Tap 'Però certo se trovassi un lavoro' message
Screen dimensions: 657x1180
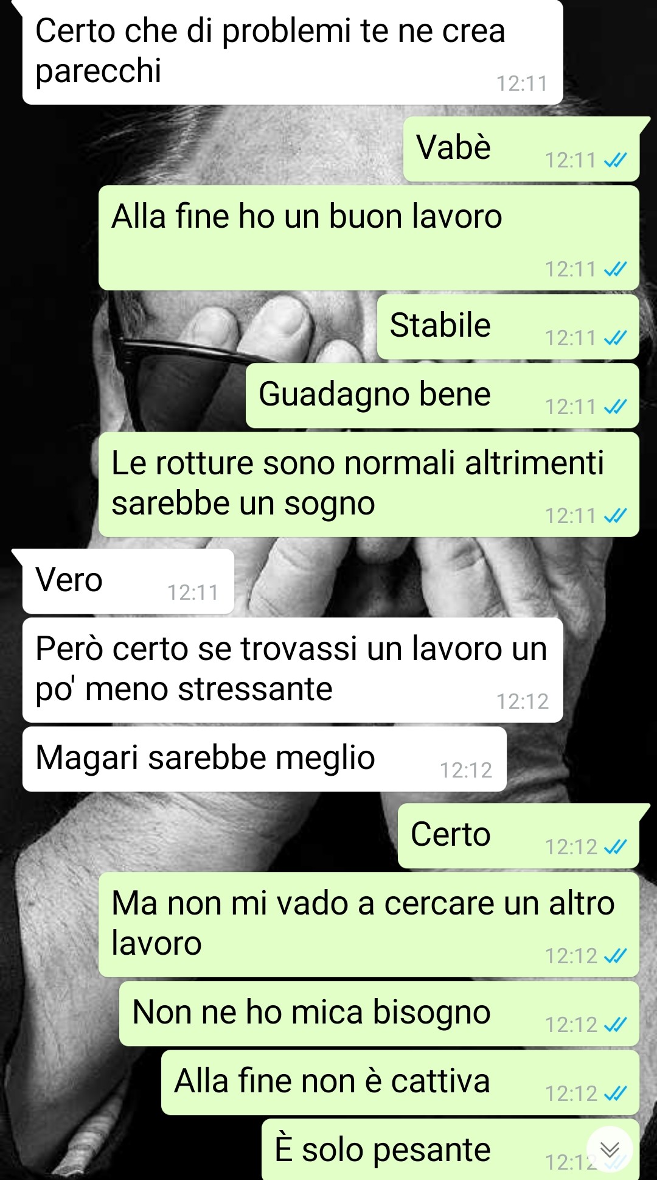(x=292, y=670)
